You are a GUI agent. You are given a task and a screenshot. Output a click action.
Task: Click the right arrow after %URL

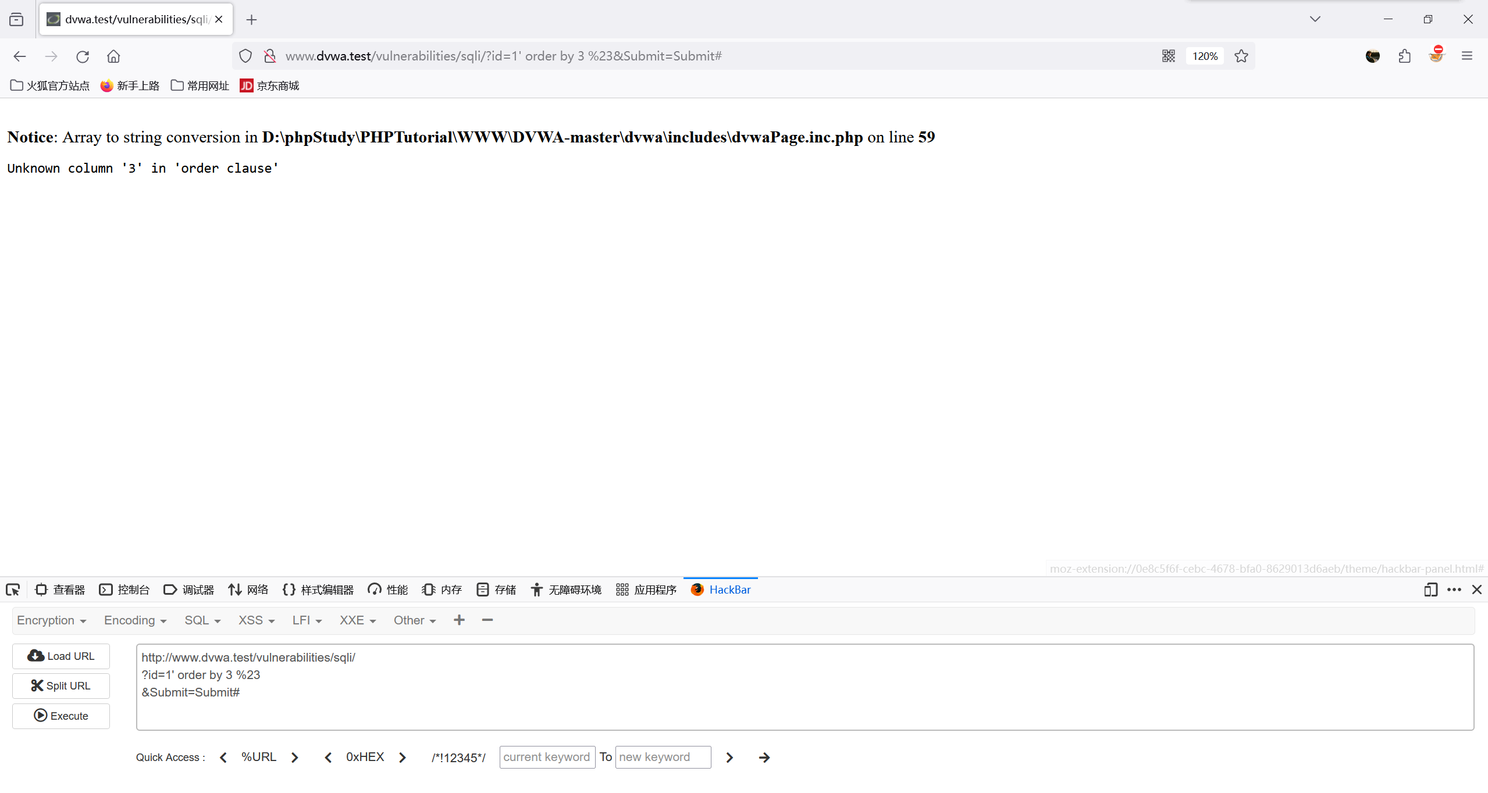(x=295, y=758)
